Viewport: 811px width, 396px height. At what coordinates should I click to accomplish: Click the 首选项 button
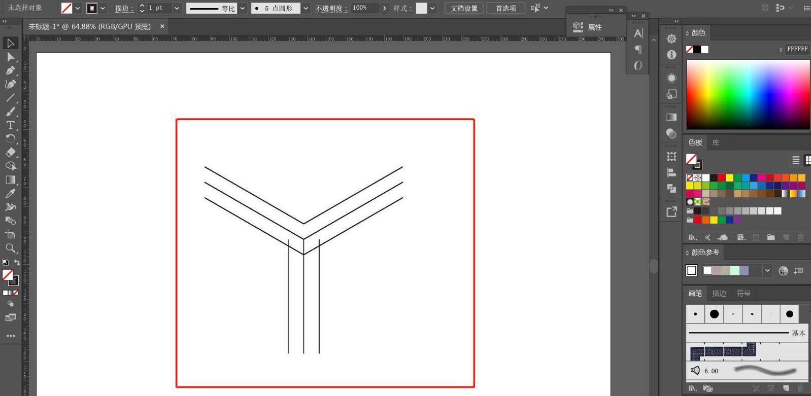tap(505, 8)
